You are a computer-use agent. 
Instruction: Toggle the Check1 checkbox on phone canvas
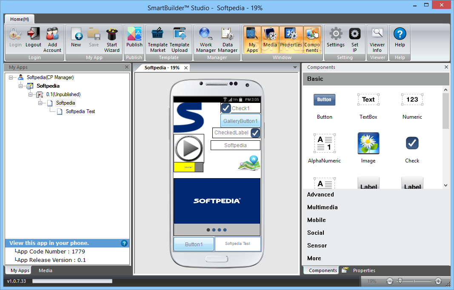tap(226, 108)
